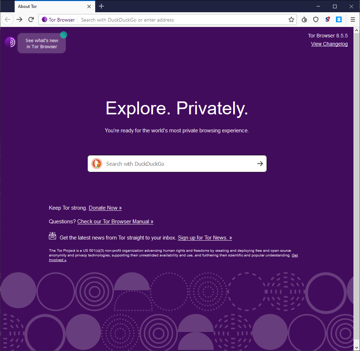Open the security level shield icon
The width and height of the screenshot is (360, 351).
coord(316,19)
